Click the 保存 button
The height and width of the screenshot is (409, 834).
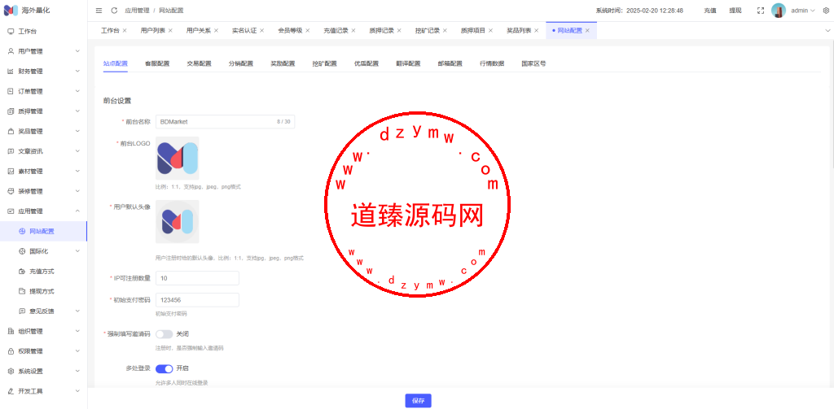[418, 401]
